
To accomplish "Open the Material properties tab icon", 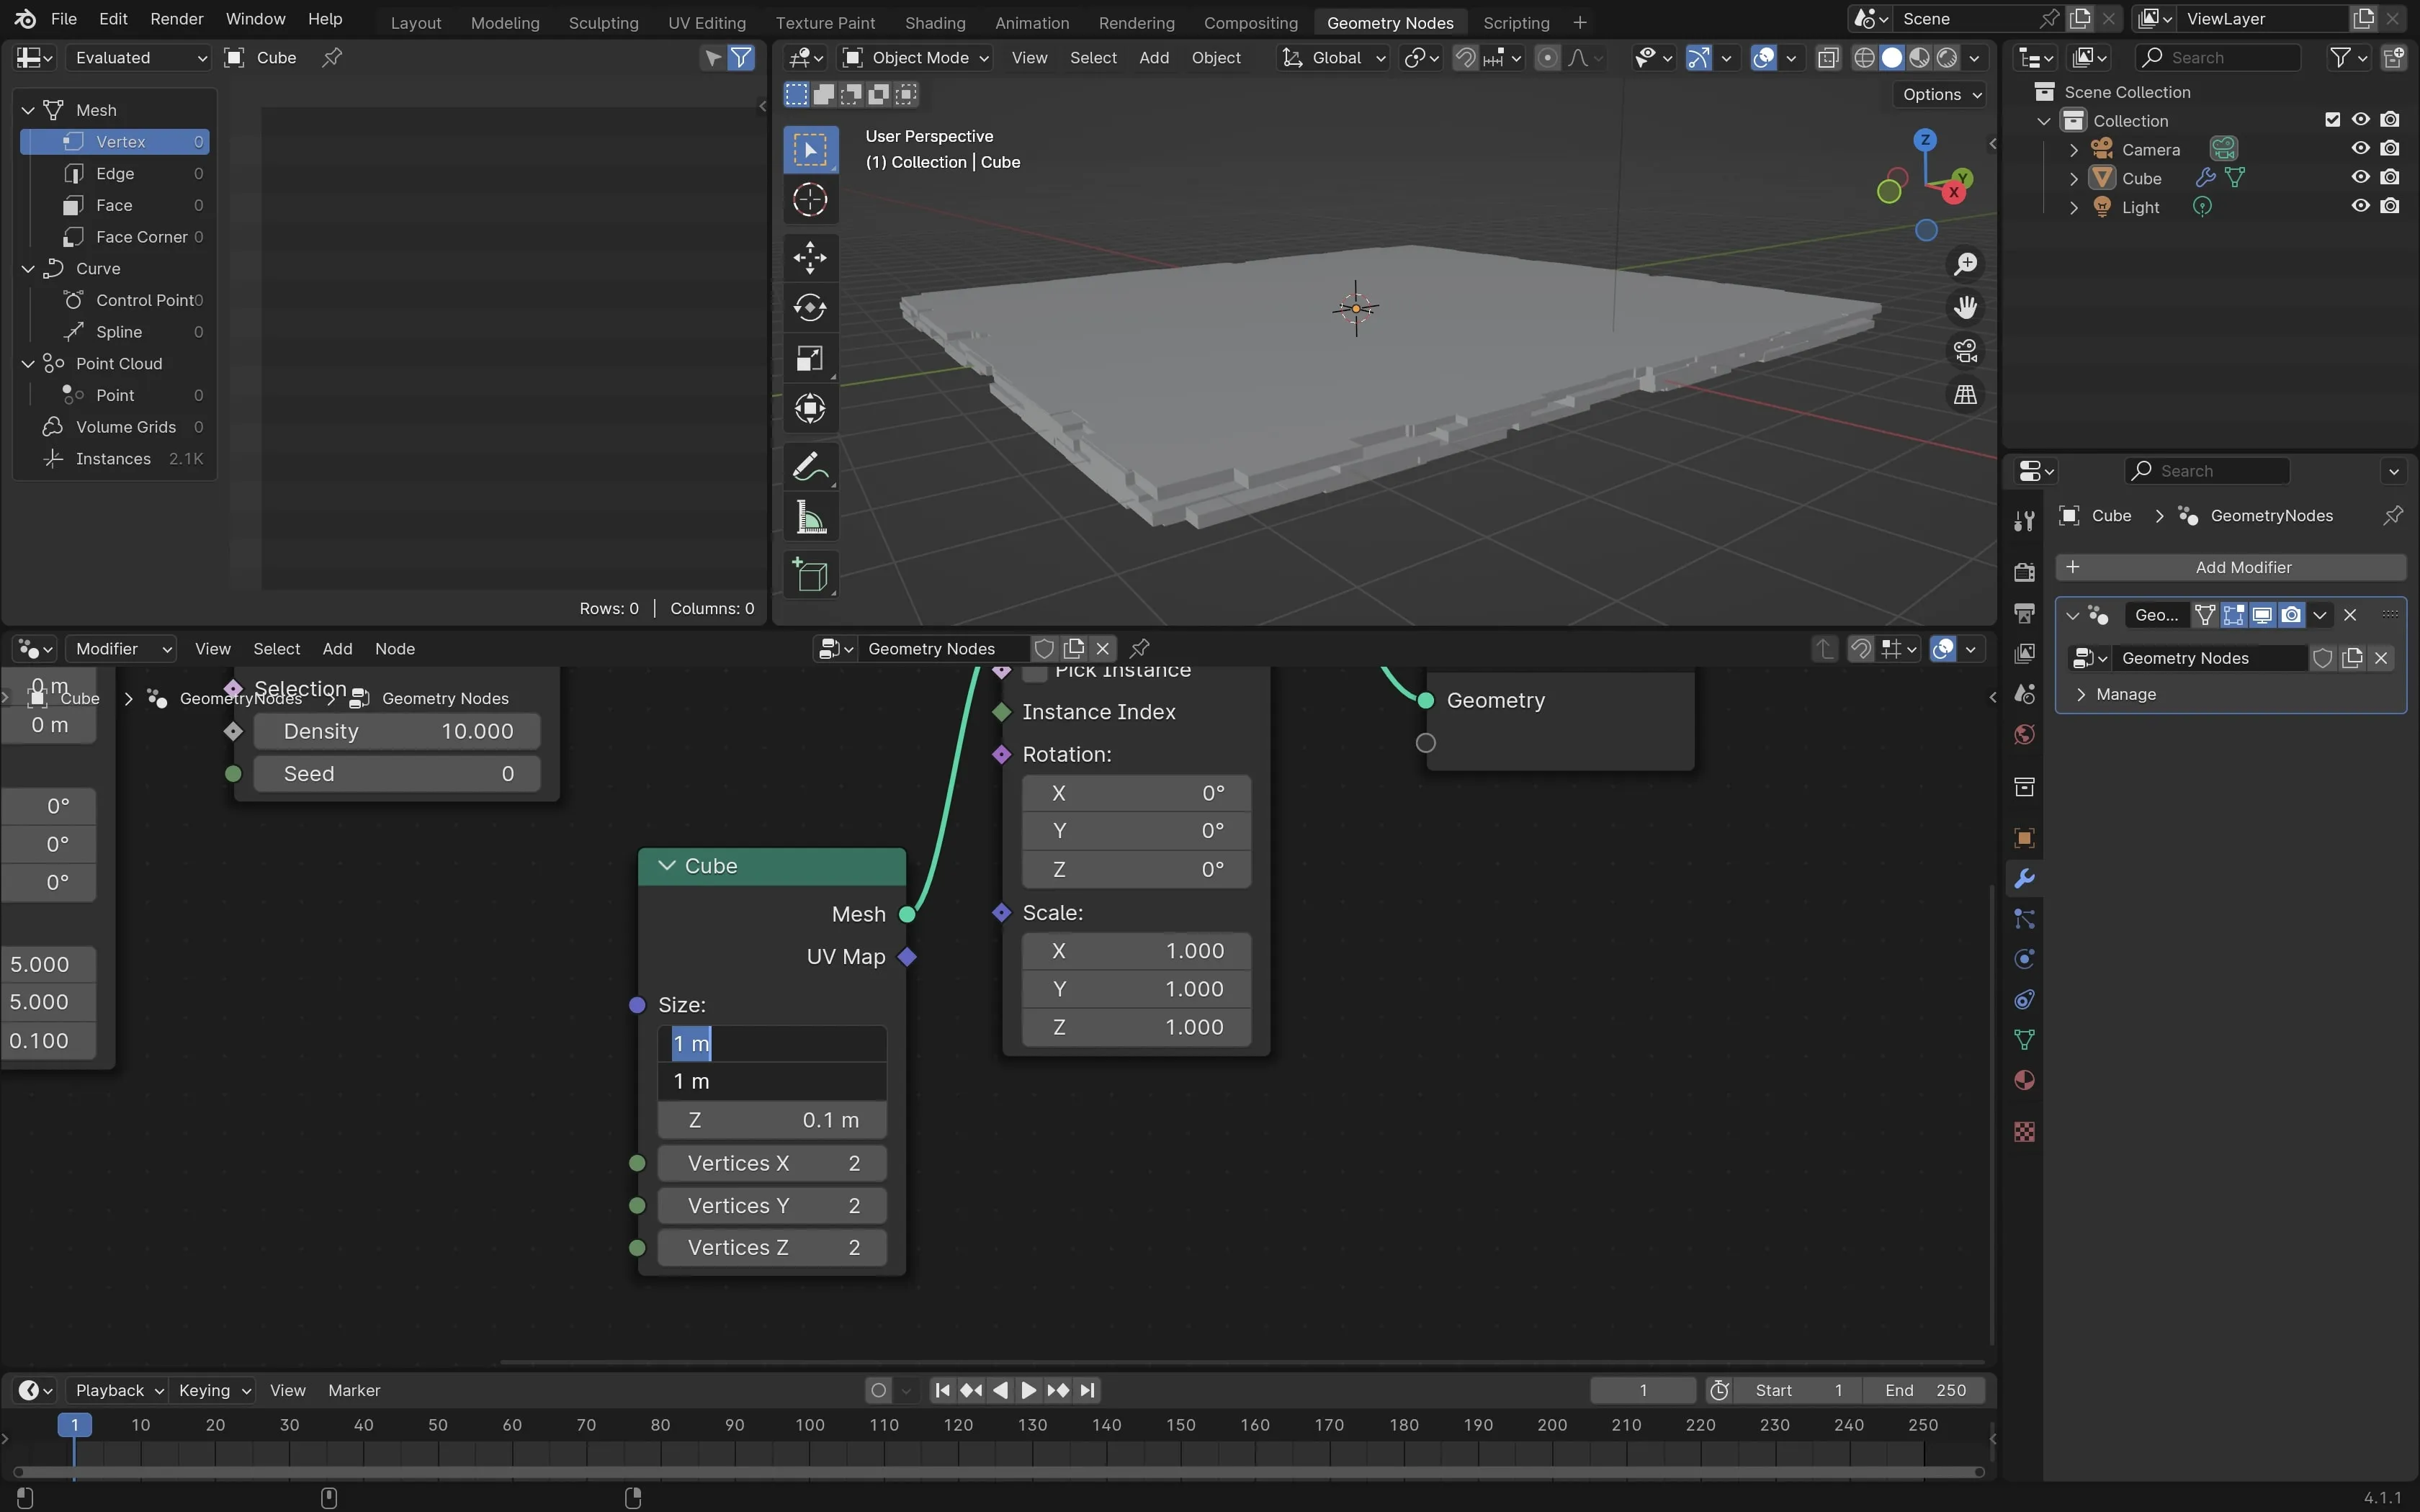I will pyautogui.click(x=2024, y=1081).
